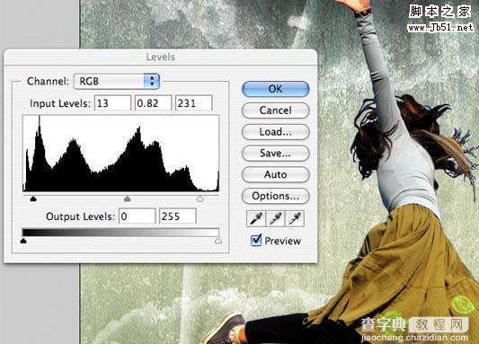479x344 pixels.
Task: Click the Save... button
Action: [276, 153]
